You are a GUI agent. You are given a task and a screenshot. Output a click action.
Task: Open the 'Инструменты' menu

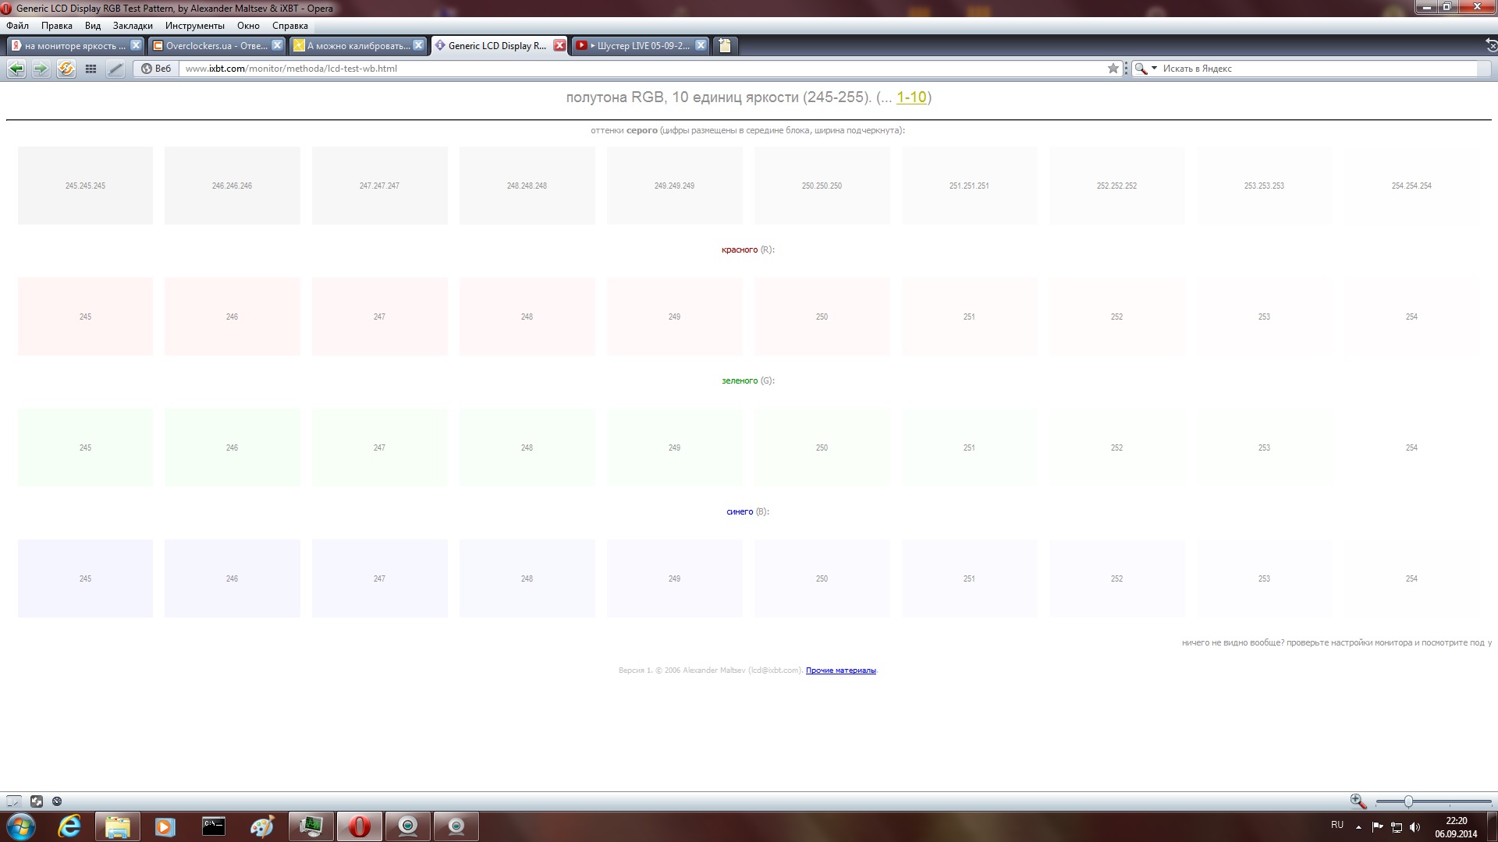coord(195,26)
